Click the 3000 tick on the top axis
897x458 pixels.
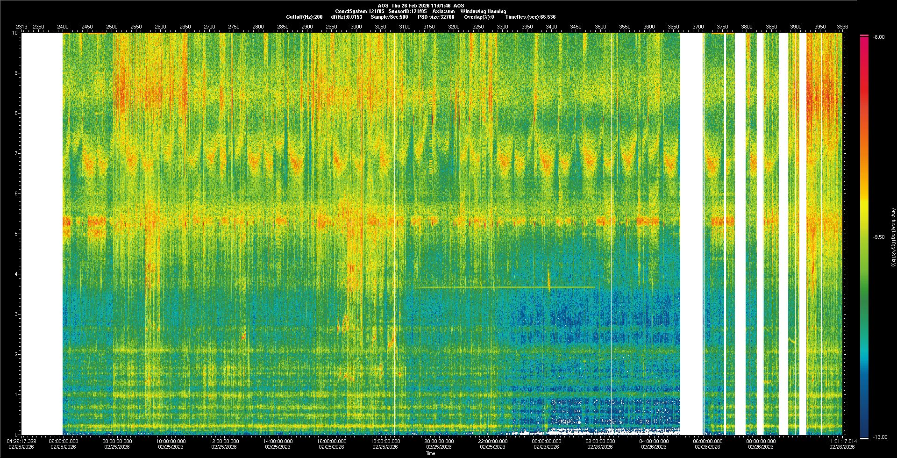click(356, 27)
